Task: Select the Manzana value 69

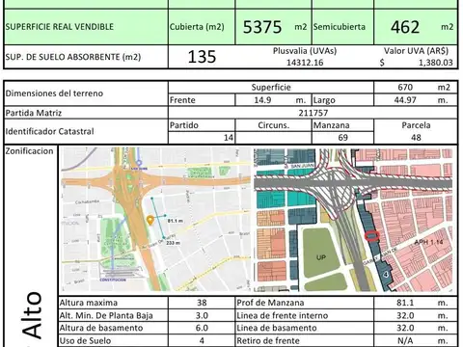Action: 342,138
